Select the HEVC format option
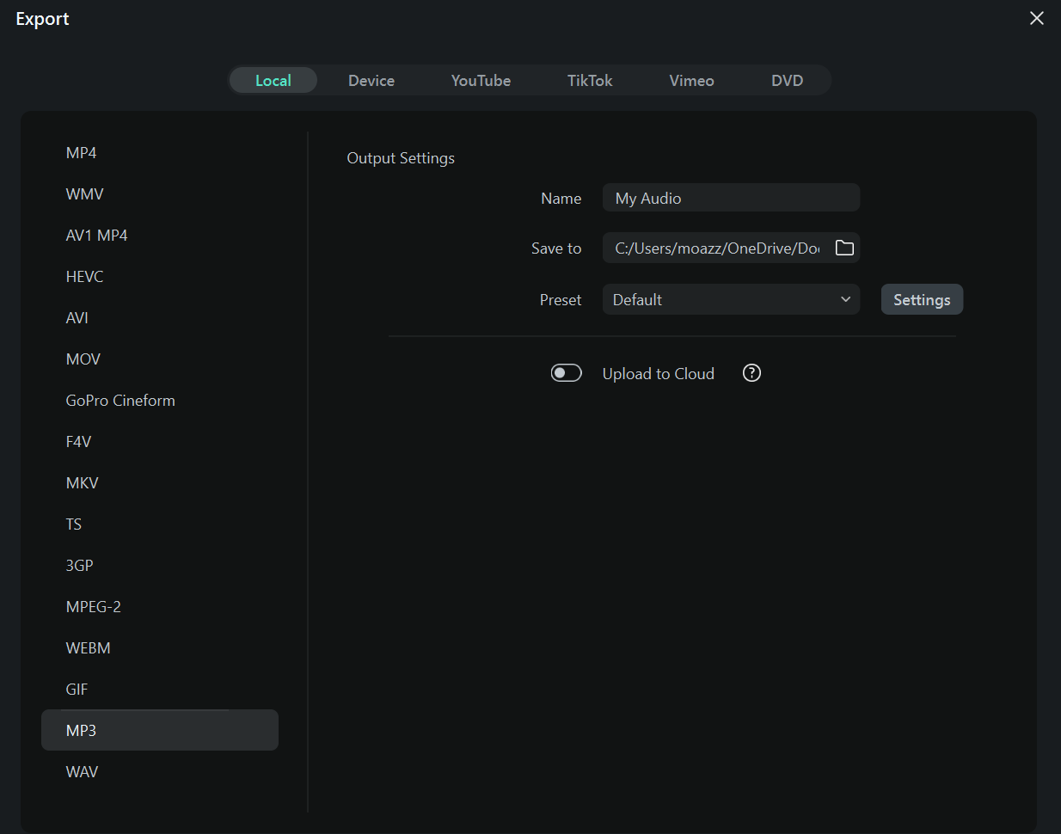The height and width of the screenshot is (834, 1061). (84, 277)
